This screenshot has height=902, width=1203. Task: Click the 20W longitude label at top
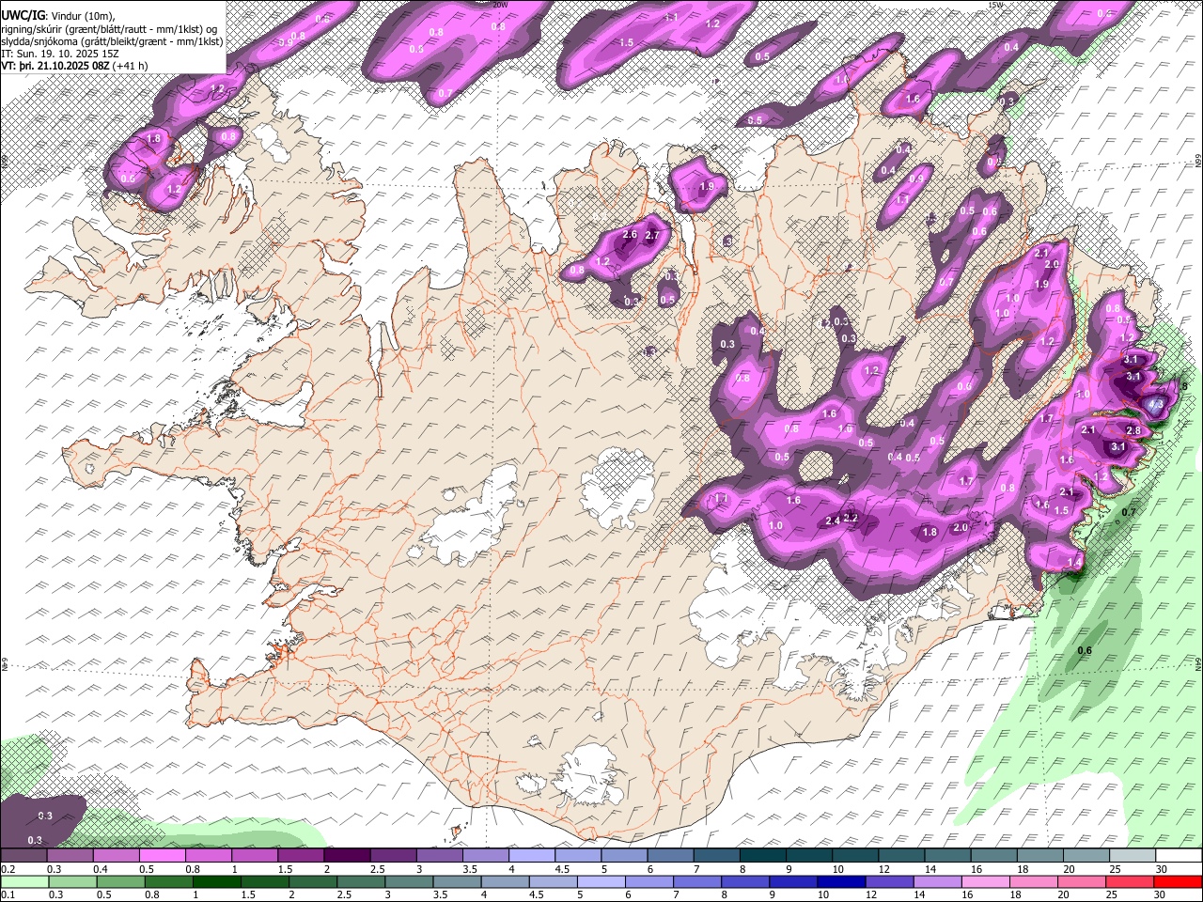pos(499,5)
